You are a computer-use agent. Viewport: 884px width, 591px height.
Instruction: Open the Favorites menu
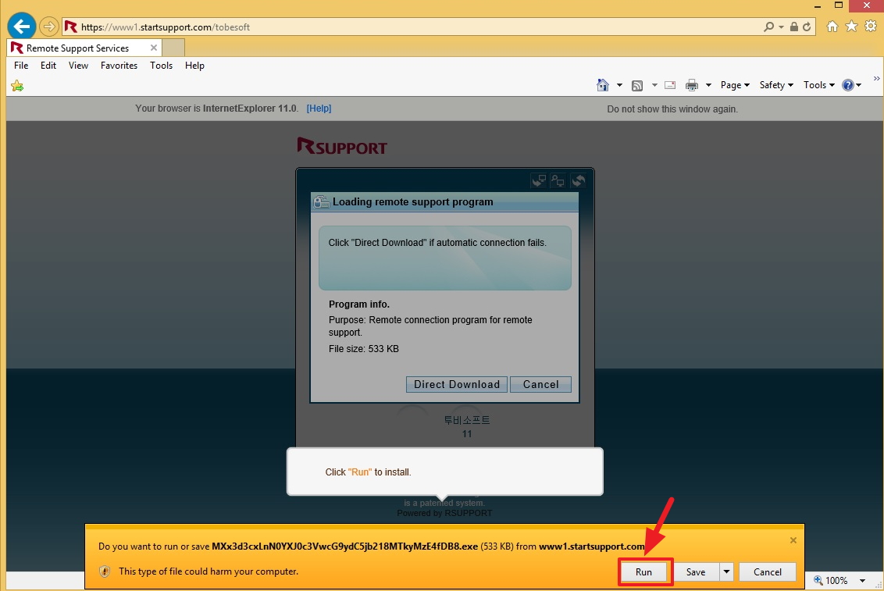pyautogui.click(x=119, y=66)
